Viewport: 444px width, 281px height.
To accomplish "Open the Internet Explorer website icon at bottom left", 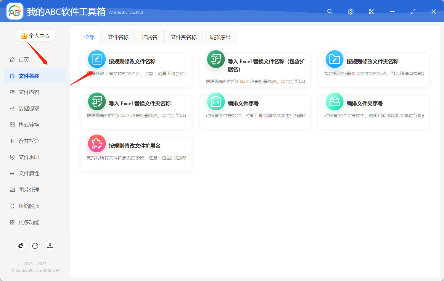I will pos(20,246).
